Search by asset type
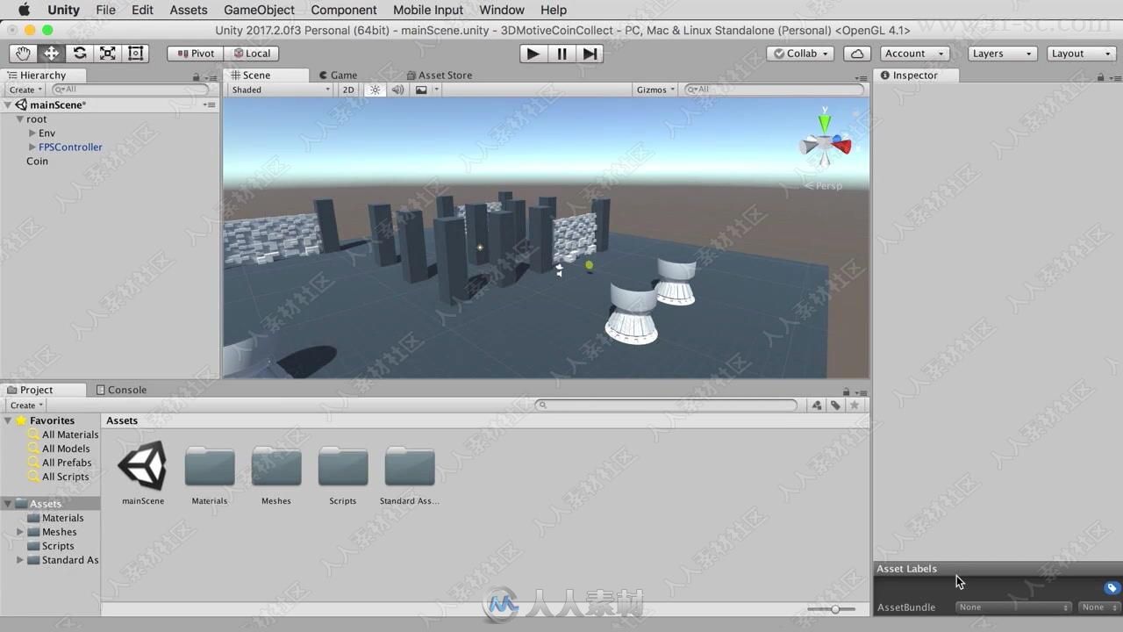The height and width of the screenshot is (632, 1123). tap(817, 406)
